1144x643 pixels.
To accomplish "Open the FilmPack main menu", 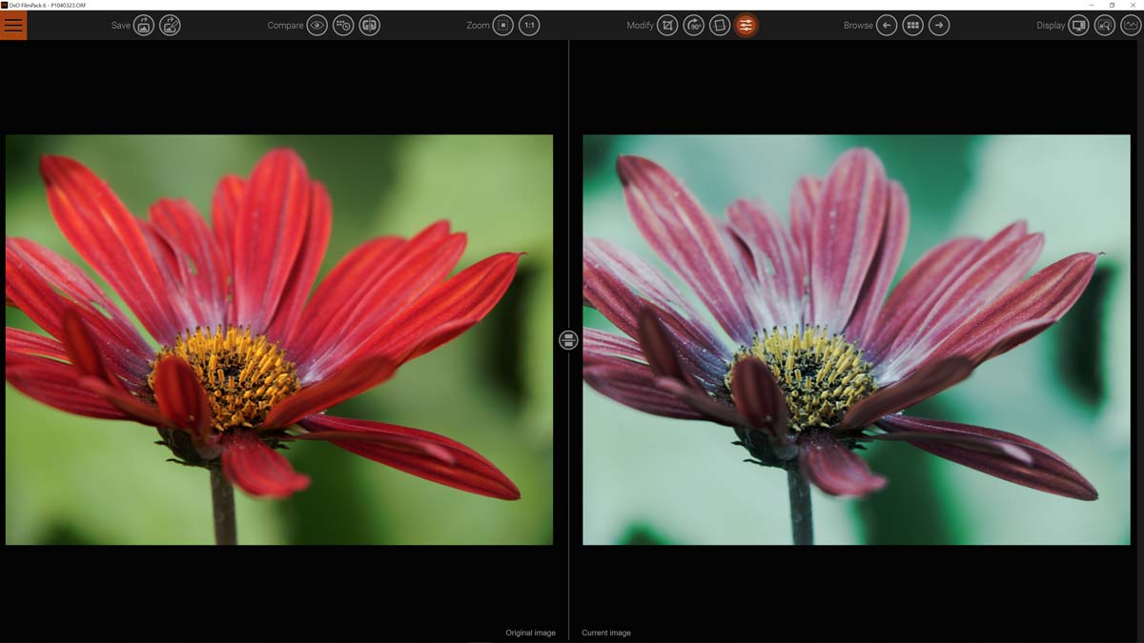I will [12, 25].
